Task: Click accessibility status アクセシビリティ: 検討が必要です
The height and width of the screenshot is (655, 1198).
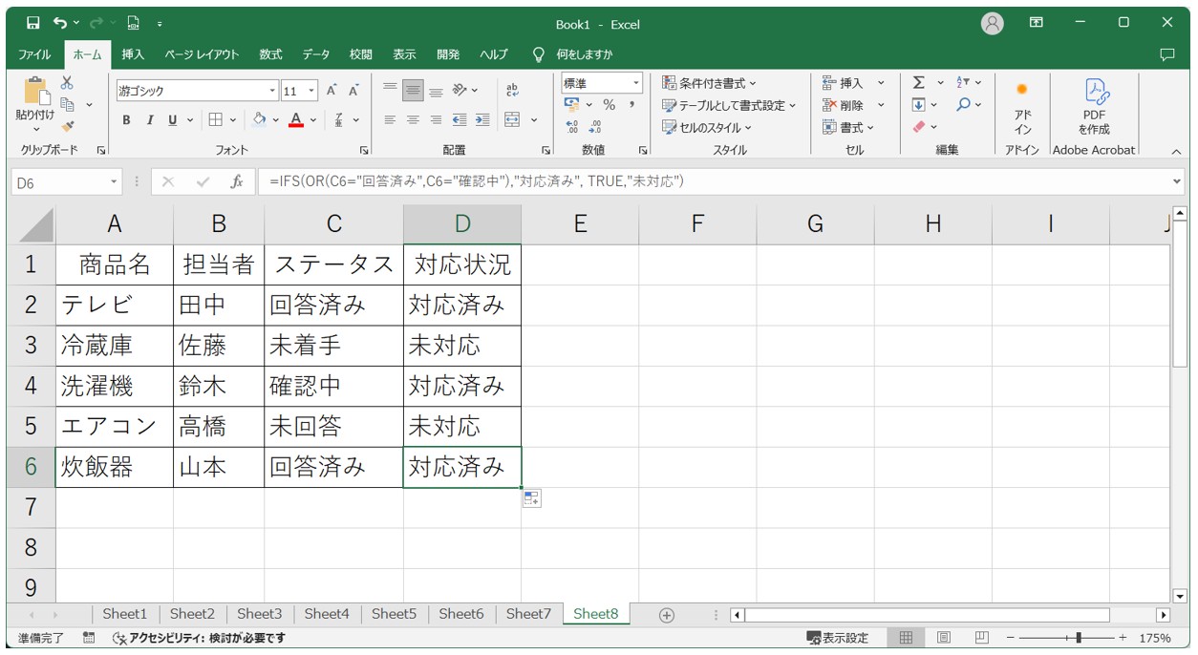Action: click(x=199, y=638)
